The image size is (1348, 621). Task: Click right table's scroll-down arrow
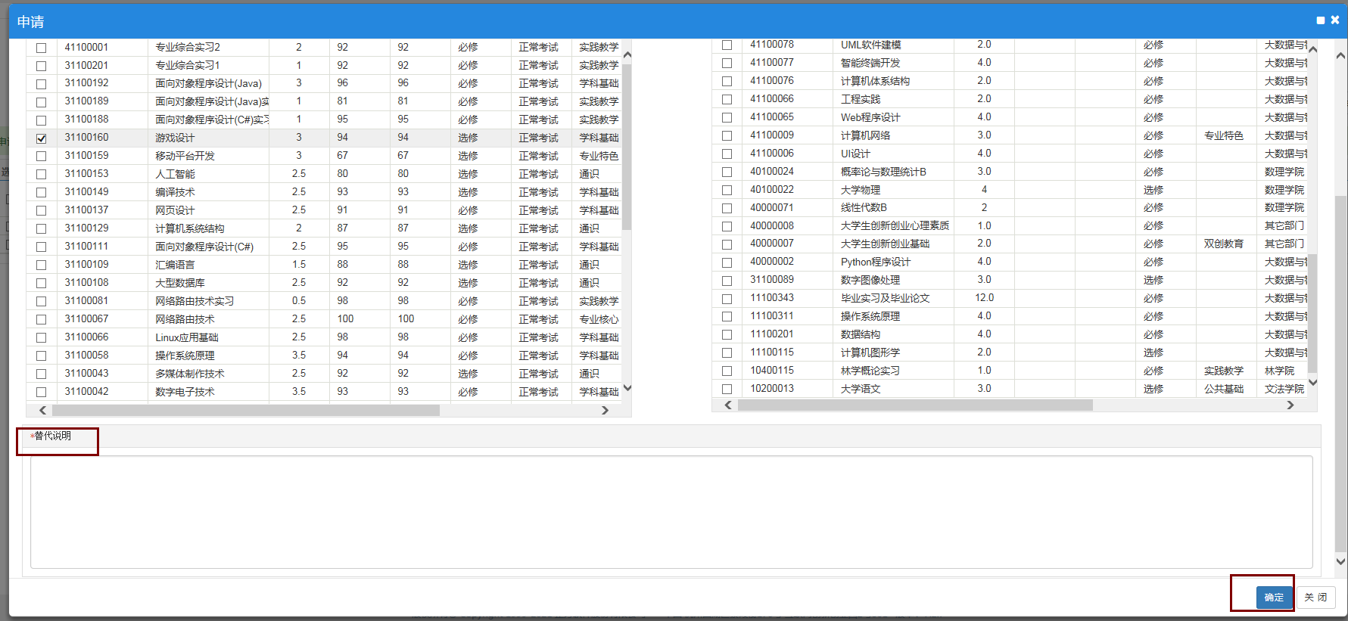pyautogui.click(x=1312, y=383)
